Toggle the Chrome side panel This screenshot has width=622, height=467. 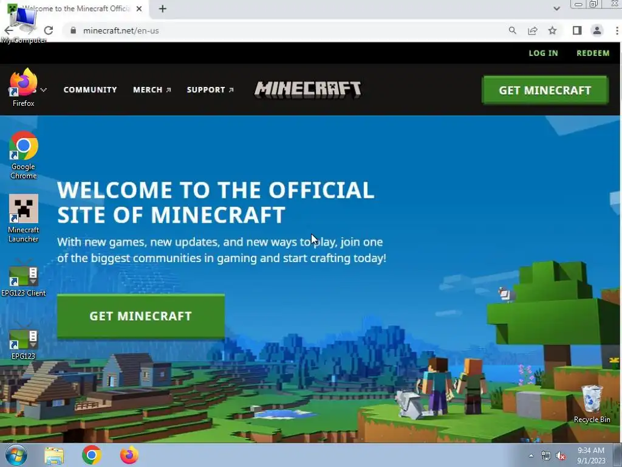577,30
